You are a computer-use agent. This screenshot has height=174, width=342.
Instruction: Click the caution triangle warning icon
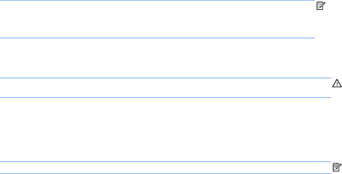click(337, 83)
